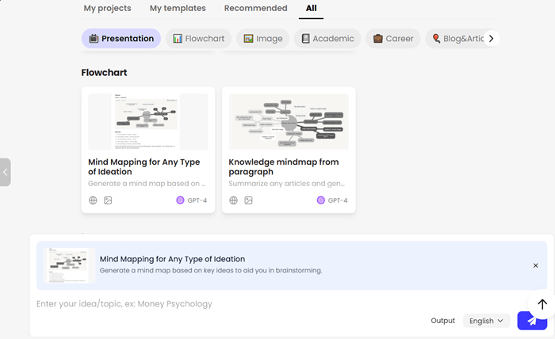
Task: Click GPT-4 logo on Knowledge mindmap card
Action: [x=320, y=200]
